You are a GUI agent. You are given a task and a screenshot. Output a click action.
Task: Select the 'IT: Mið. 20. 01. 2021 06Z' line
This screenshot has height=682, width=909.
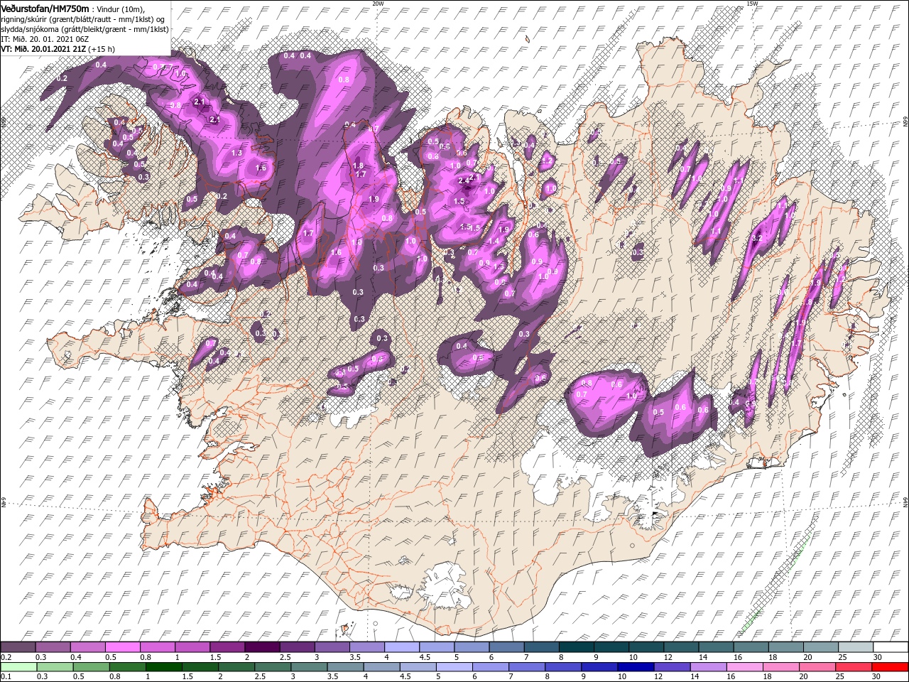click(46, 39)
